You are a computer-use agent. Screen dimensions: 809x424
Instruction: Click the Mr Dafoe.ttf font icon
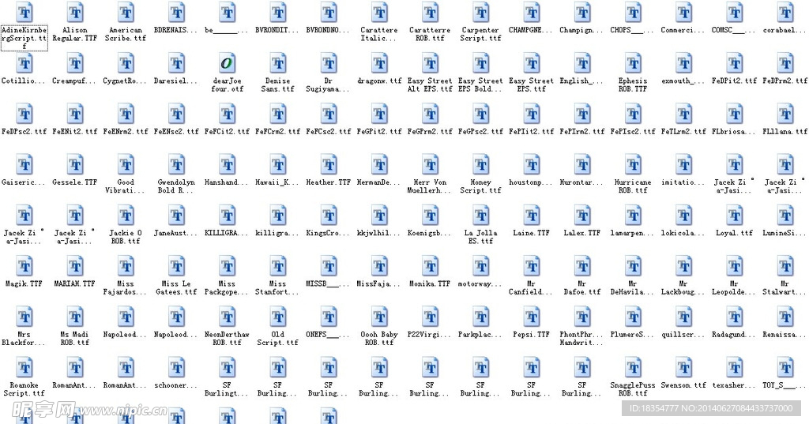pyautogui.click(x=582, y=266)
